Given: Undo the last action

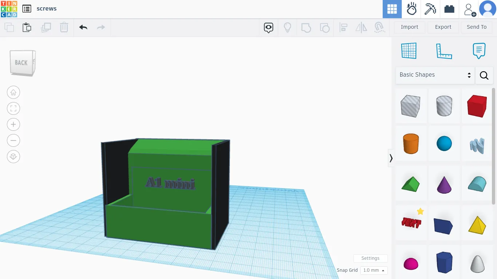Looking at the screenshot, I should tap(83, 27).
